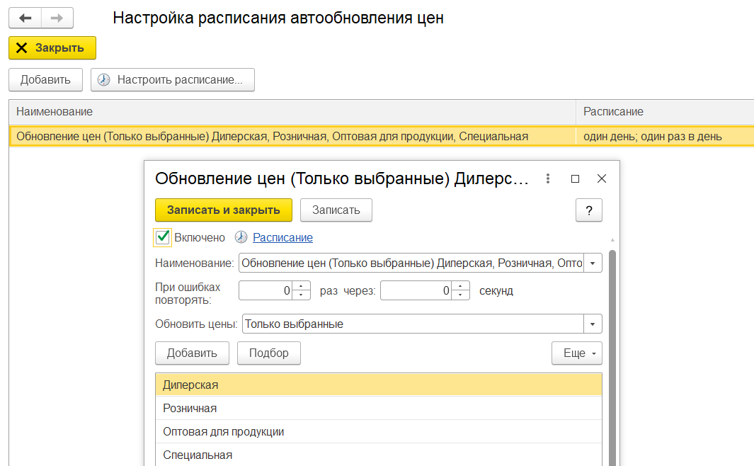Screen dimensions: 754x466
Task: Uncheck the Включено checkbox
Action: pos(163,237)
